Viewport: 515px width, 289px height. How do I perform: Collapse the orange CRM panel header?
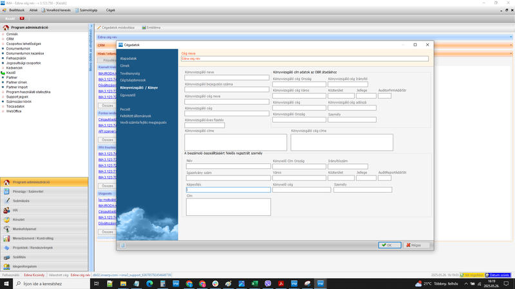(x=510, y=45)
